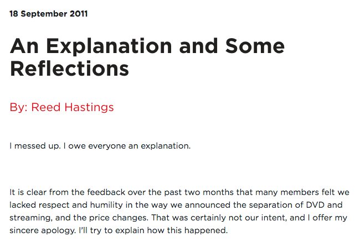Click the word 'Reflections' in the title
360x242 pixels.
pyautogui.click(x=69, y=69)
